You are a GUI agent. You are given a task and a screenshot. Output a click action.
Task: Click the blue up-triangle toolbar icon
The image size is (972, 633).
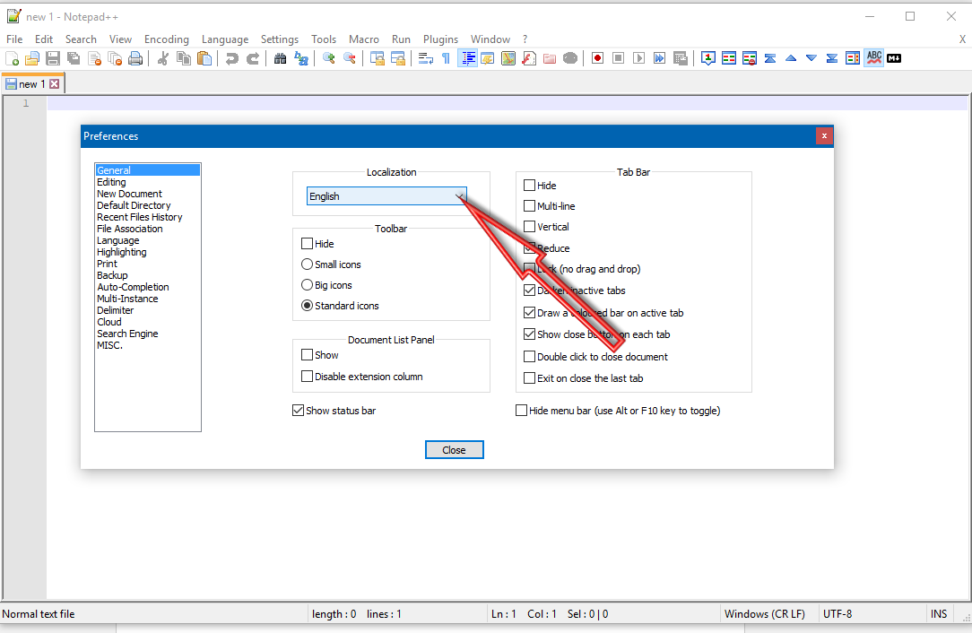791,58
